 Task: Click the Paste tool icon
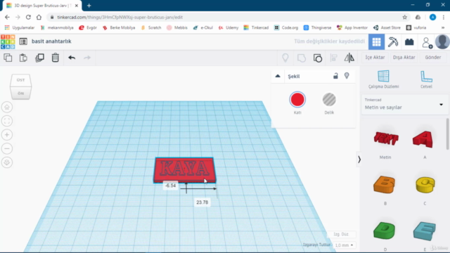[23, 58]
